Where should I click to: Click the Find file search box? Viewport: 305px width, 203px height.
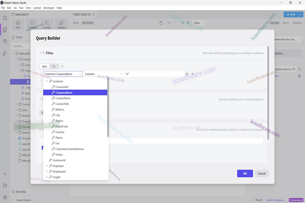(x=21, y=46)
